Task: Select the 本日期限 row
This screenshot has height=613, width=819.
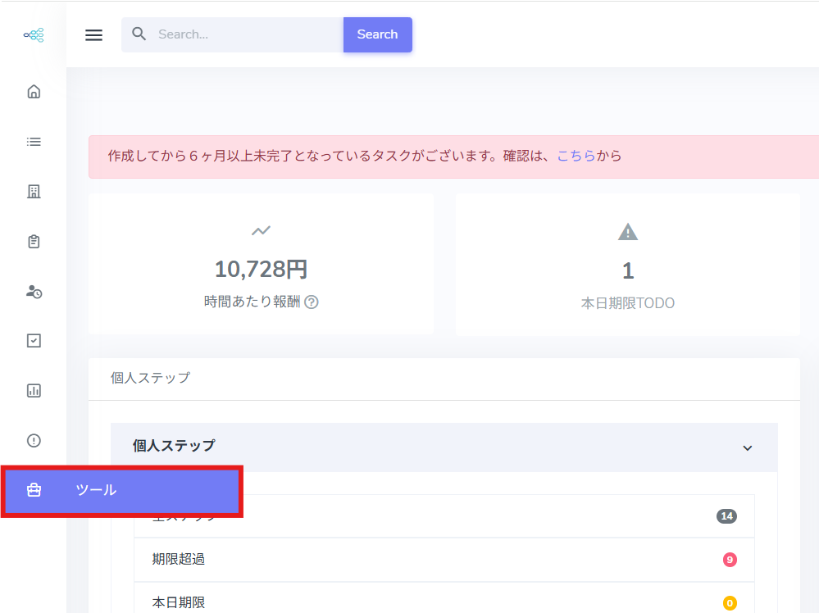Action: pyautogui.click(x=444, y=602)
